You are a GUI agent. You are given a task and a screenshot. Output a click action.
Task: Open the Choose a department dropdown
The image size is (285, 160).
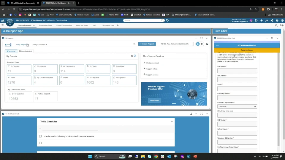coord(237,106)
